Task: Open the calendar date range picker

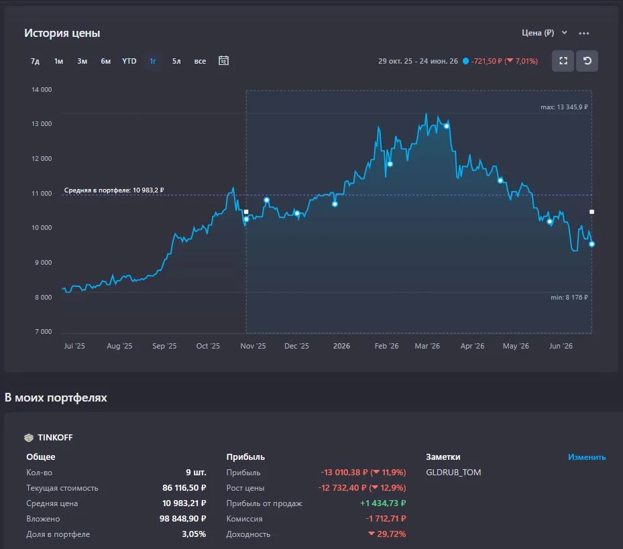Action: pyautogui.click(x=224, y=60)
